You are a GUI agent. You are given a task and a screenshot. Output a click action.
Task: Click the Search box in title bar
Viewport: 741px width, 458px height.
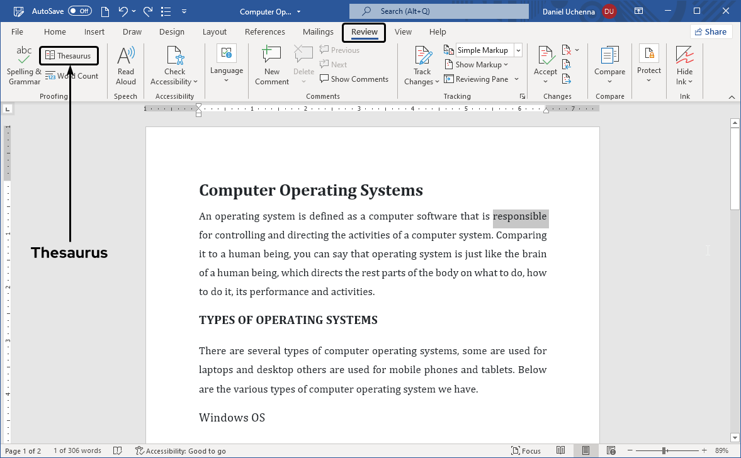pos(439,11)
